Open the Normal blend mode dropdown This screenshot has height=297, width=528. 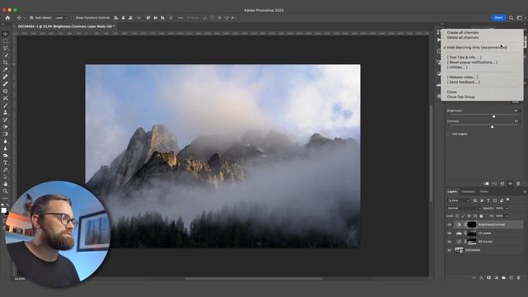coord(464,208)
